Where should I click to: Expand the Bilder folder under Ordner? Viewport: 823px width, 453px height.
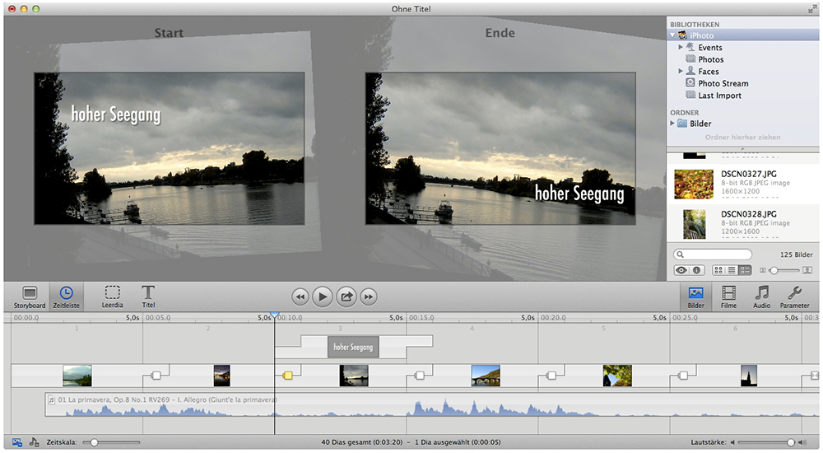point(672,124)
